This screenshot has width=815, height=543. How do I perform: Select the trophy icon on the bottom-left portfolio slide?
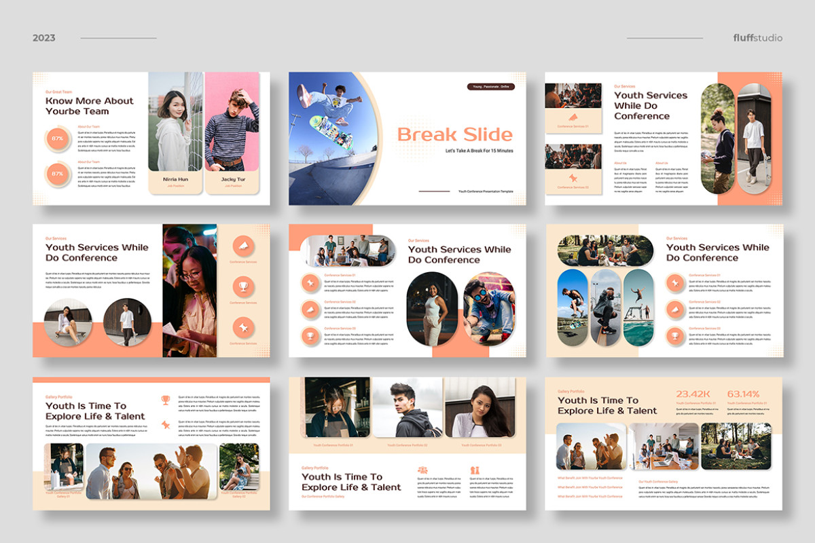166,399
